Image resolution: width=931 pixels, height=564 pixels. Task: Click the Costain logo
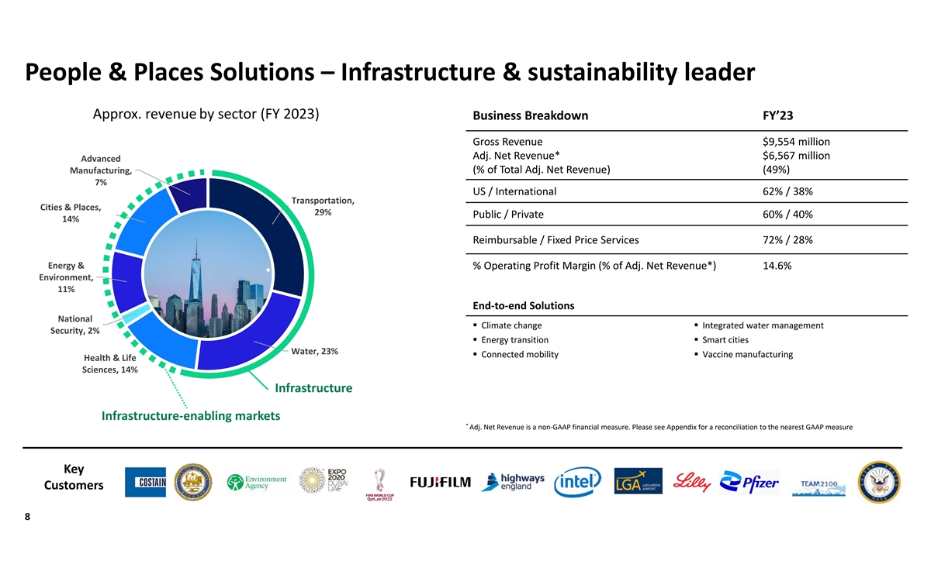145,483
